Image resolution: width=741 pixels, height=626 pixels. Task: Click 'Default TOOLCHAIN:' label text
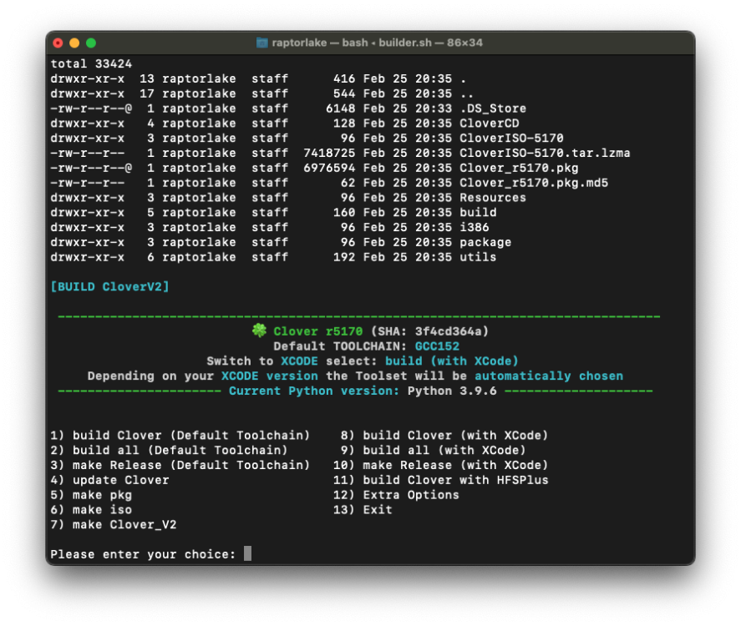[340, 346]
